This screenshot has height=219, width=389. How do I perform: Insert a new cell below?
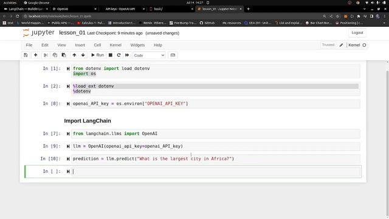35,55
